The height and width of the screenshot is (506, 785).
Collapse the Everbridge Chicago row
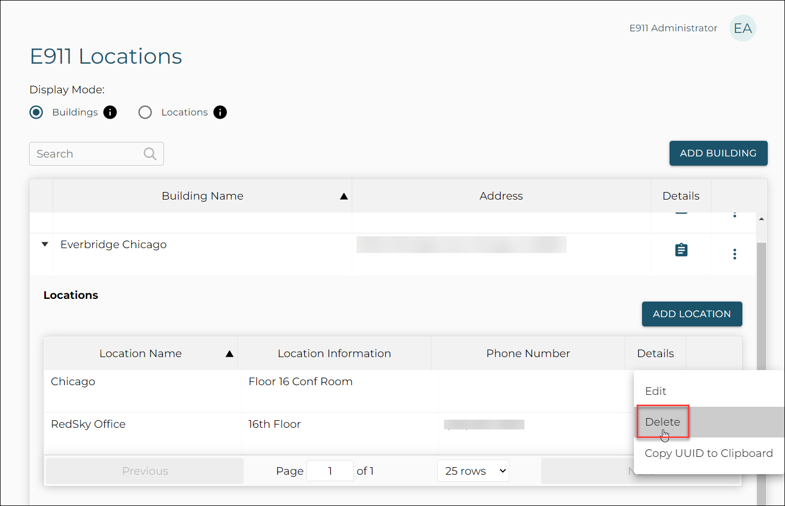click(x=45, y=244)
